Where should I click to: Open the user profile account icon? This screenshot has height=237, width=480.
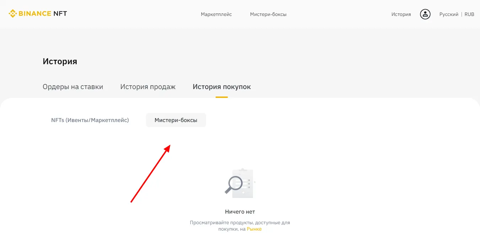click(425, 14)
